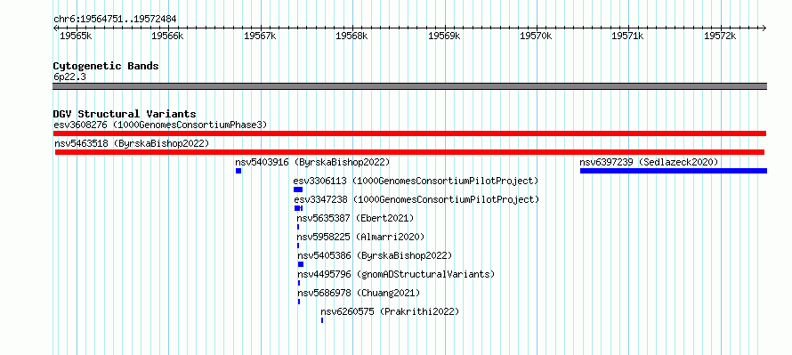Select the blue esv3306113 feature block
This screenshot has height=355, width=792.
298,190
